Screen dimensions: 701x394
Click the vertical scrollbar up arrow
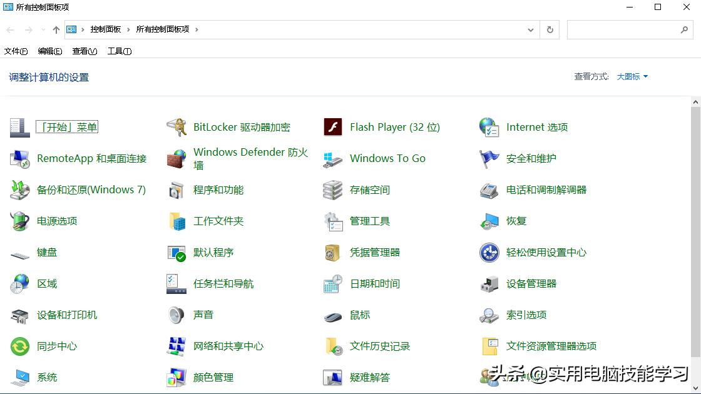coord(695,101)
